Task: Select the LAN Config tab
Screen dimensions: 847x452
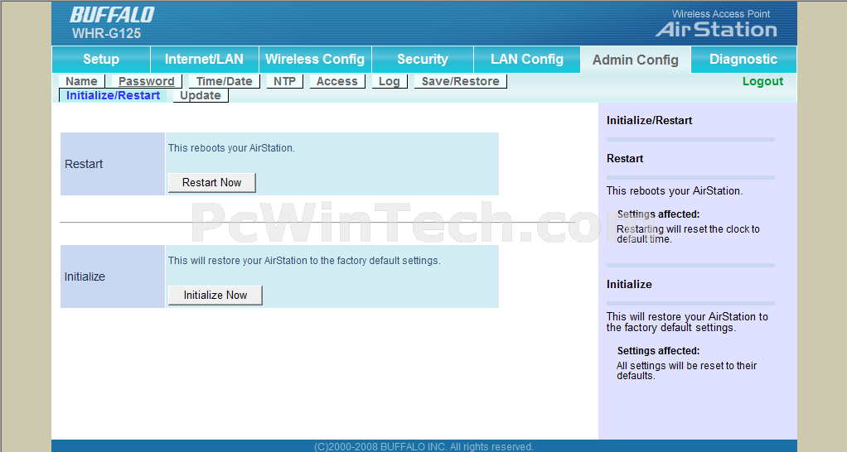Action: pyautogui.click(x=526, y=60)
